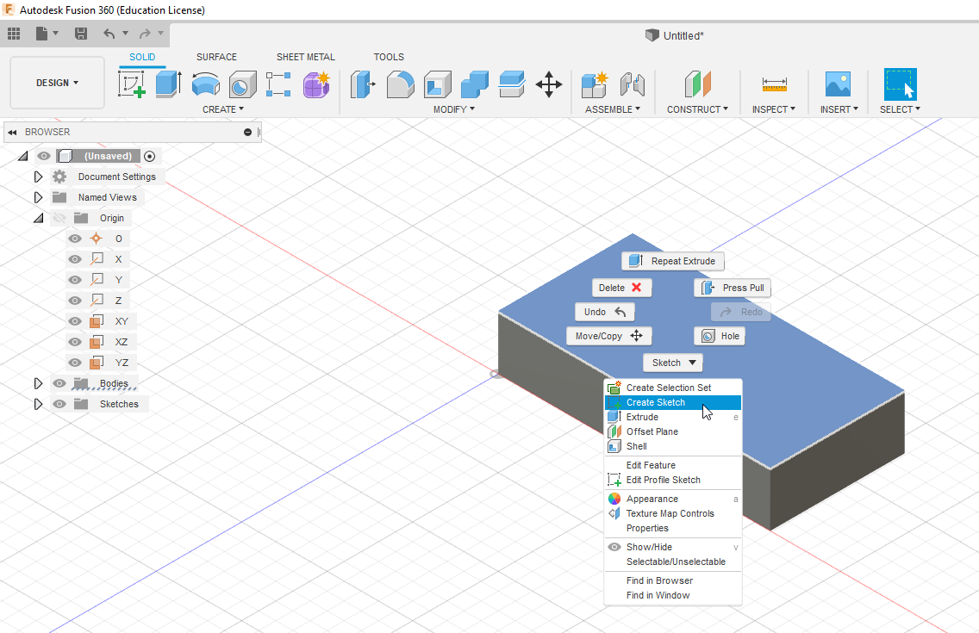Image resolution: width=979 pixels, height=633 pixels.
Task: Click Repeat Extrude in the marking menu
Action: point(673,261)
